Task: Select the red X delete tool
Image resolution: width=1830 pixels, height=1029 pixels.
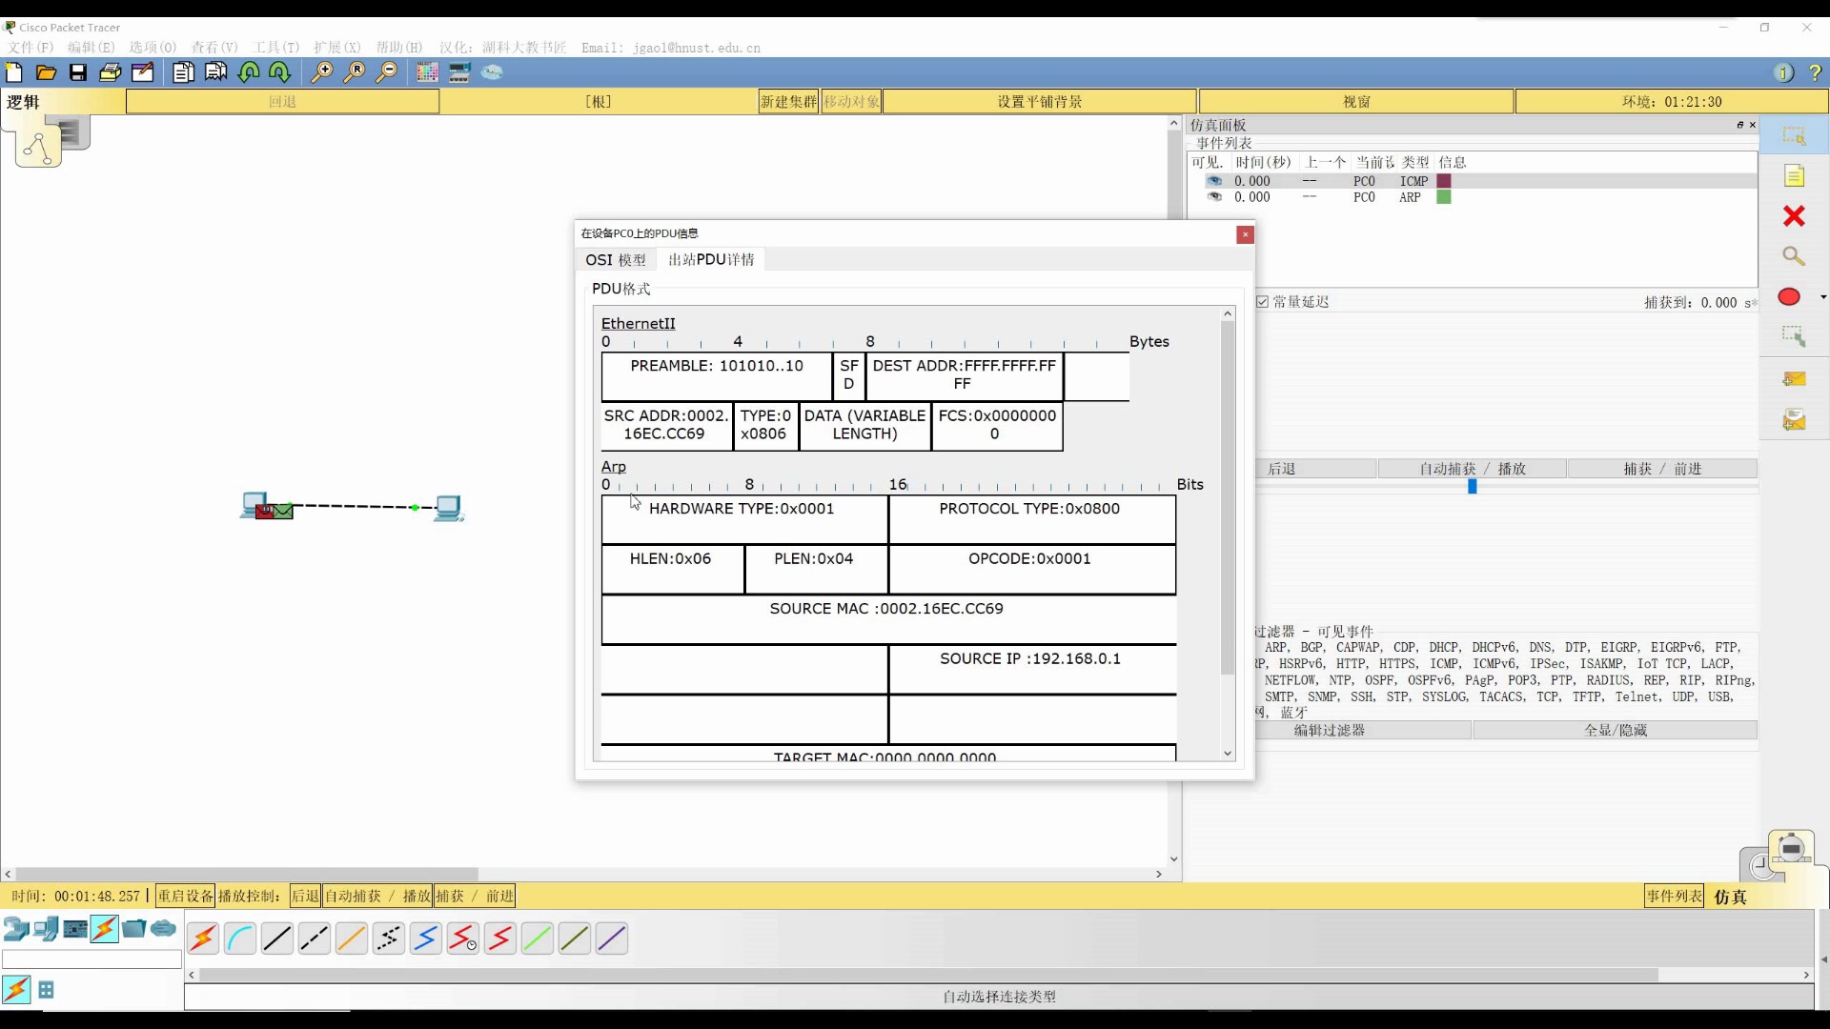Action: point(1794,216)
